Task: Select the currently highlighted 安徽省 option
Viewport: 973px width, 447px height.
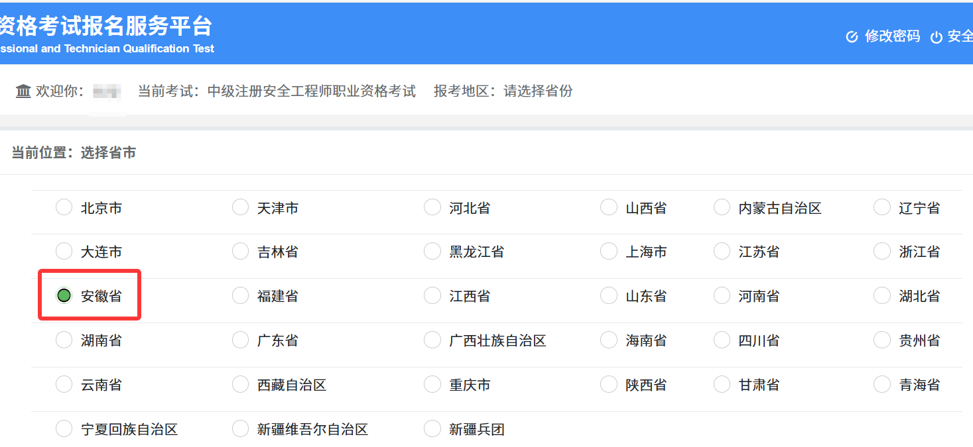Action: (64, 295)
